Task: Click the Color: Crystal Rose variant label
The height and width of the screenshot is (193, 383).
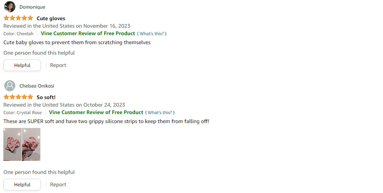Action: [x=22, y=113]
